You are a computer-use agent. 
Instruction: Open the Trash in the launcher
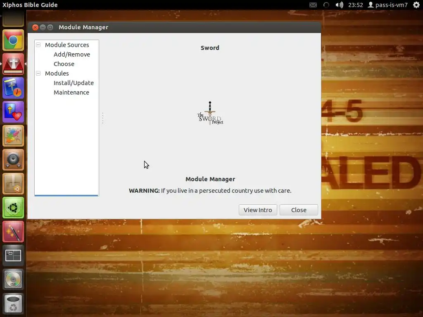pos(13,303)
